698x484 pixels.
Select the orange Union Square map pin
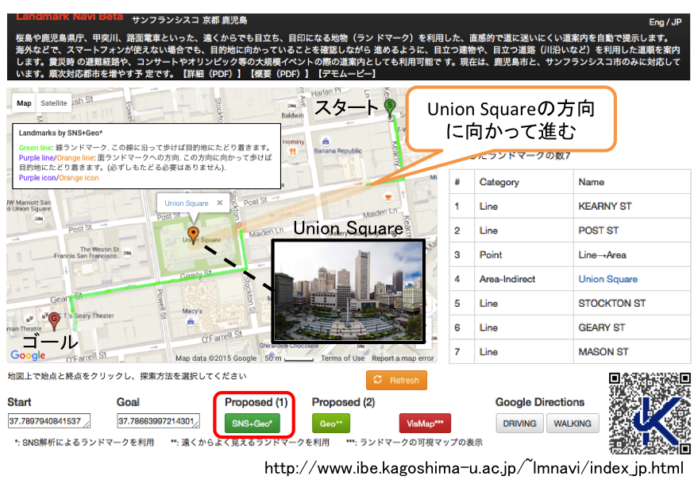[193, 235]
